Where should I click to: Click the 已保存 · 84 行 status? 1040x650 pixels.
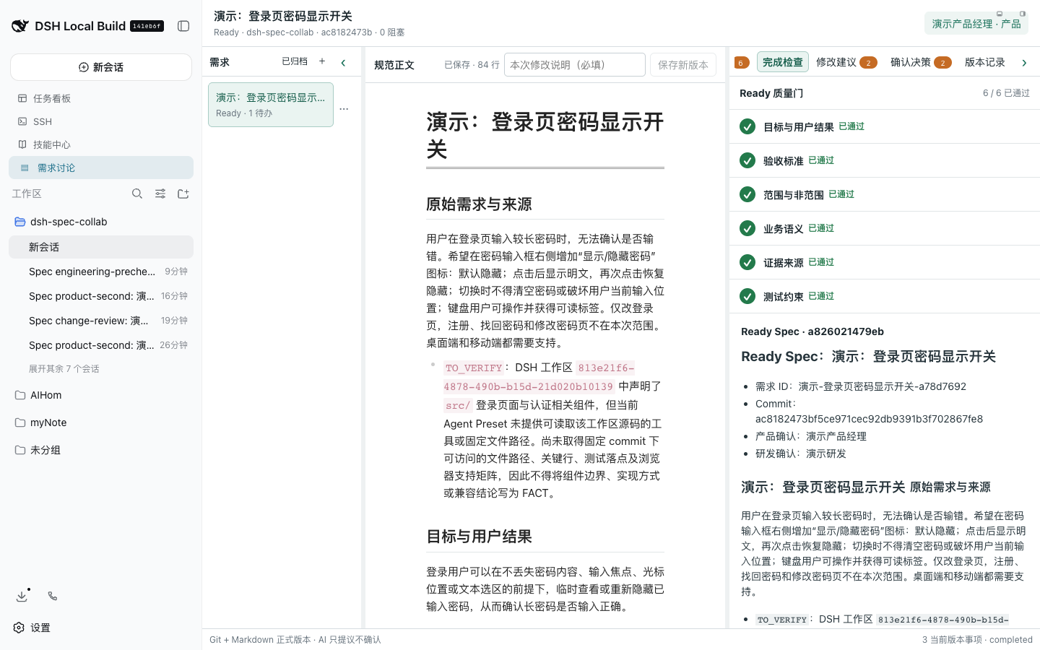click(x=472, y=65)
